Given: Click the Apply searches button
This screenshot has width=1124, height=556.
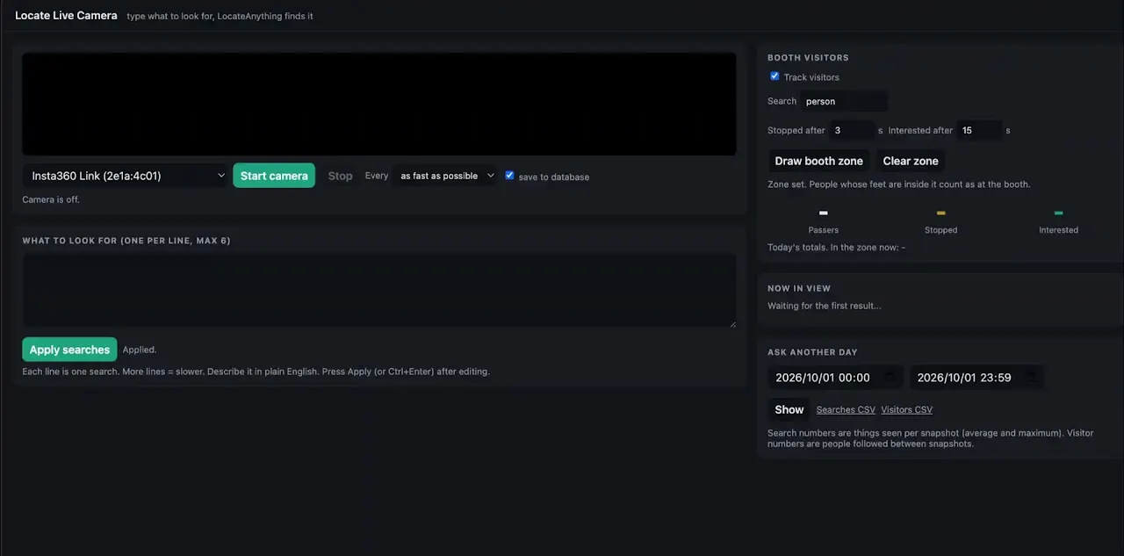Looking at the screenshot, I should [69, 350].
